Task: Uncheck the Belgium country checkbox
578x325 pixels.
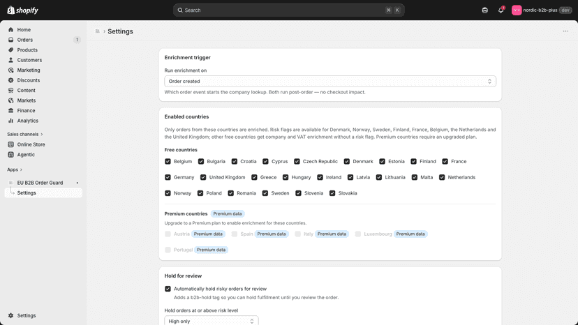Action: (x=168, y=161)
